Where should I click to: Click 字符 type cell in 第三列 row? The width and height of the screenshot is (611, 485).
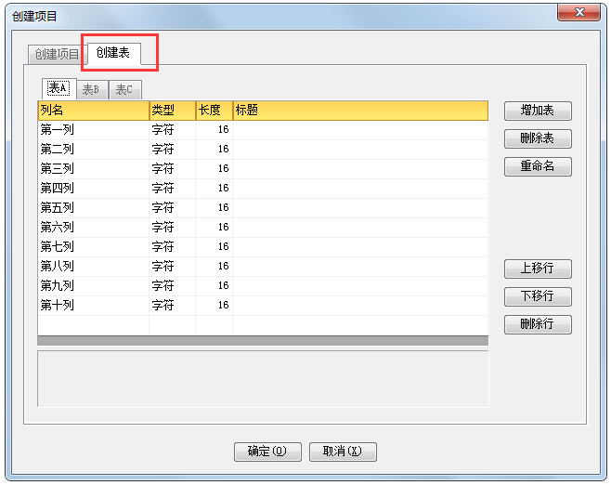172,169
